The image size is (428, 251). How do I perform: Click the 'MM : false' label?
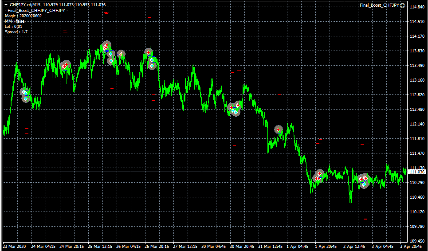pyautogui.click(x=15, y=21)
